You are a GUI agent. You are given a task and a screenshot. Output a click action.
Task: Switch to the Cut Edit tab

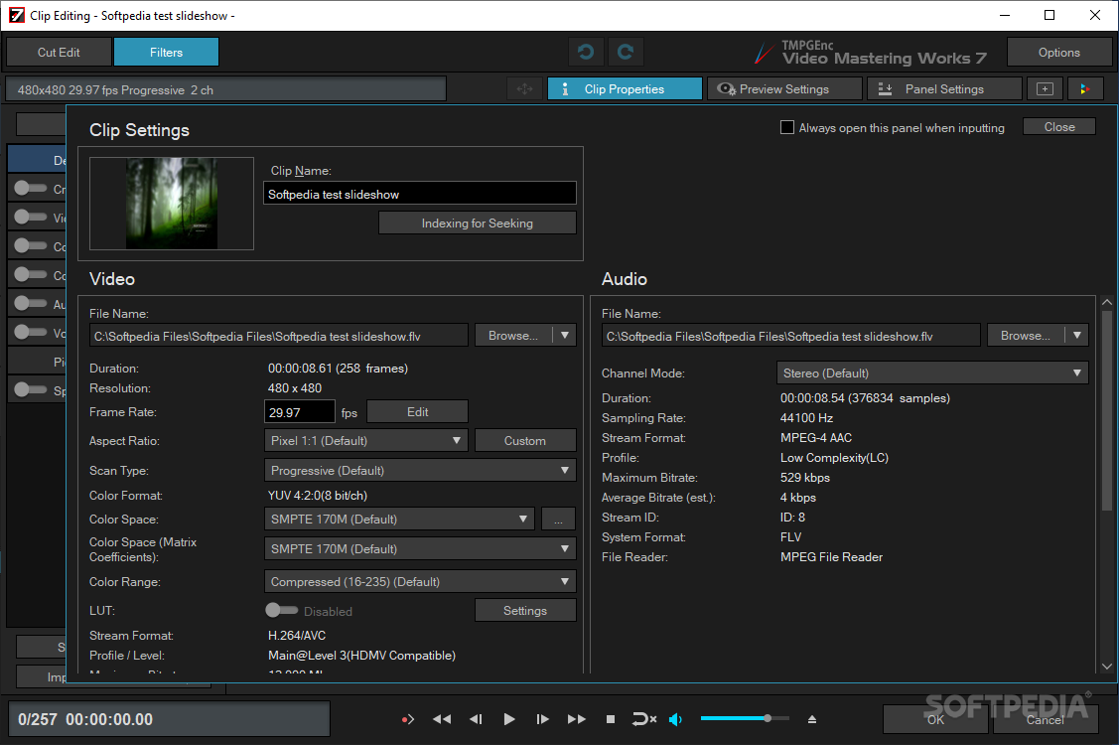pos(59,52)
